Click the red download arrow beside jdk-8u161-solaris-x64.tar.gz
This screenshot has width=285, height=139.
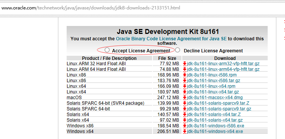click(x=185, y=120)
